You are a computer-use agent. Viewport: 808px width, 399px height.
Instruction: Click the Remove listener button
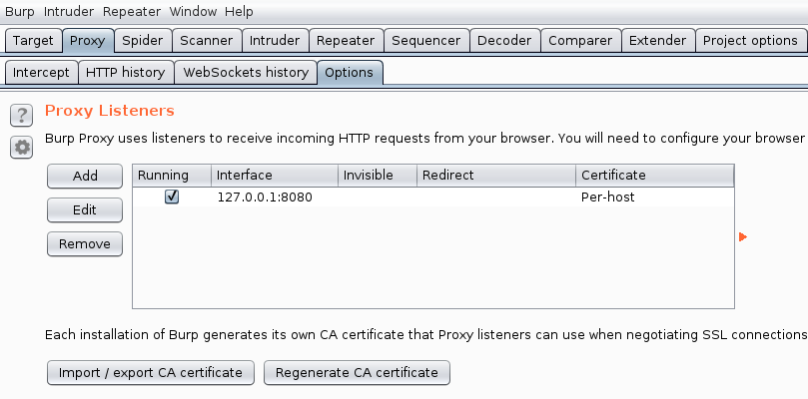(x=85, y=244)
